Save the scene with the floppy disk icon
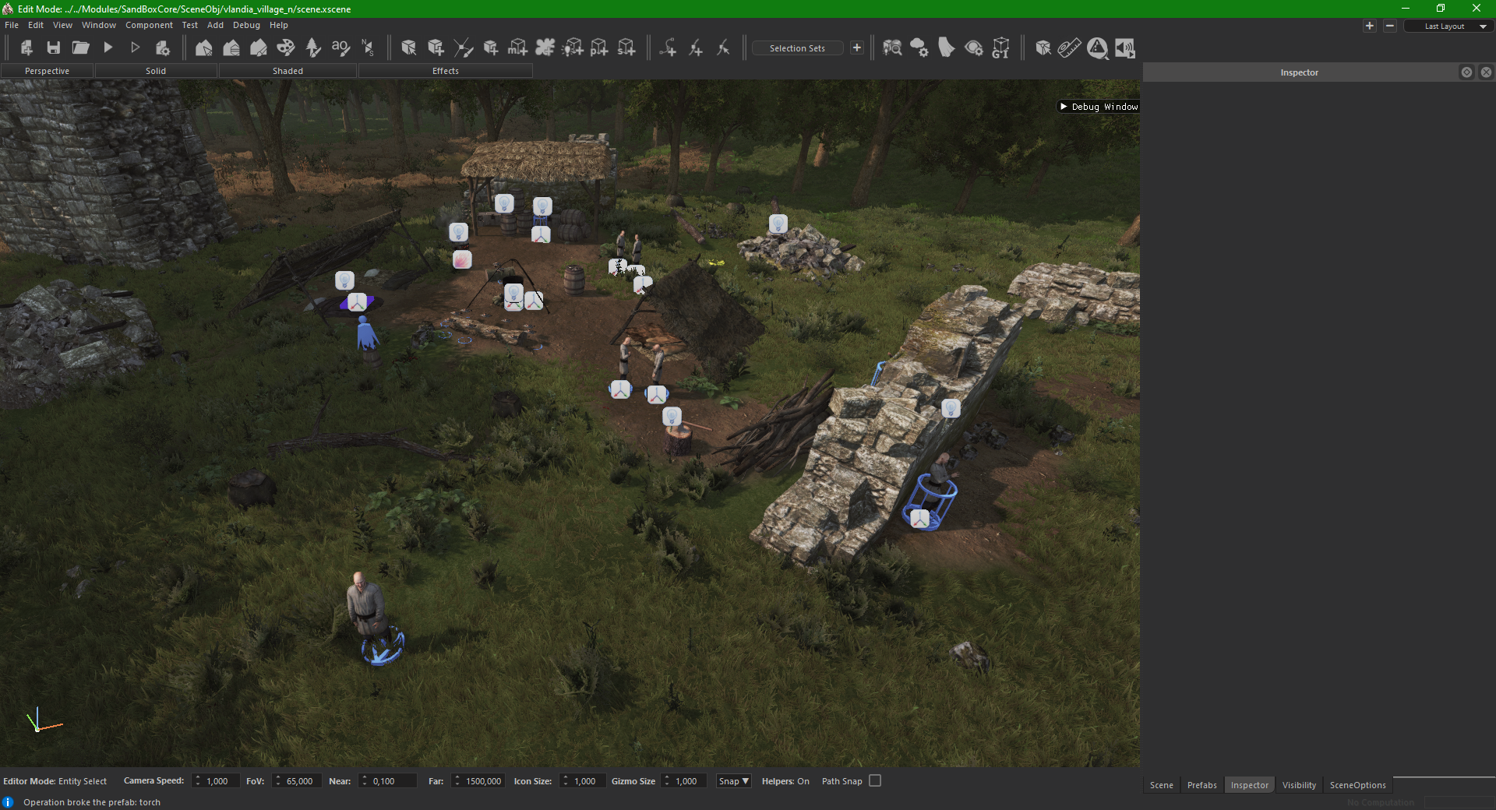 click(54, 48)
